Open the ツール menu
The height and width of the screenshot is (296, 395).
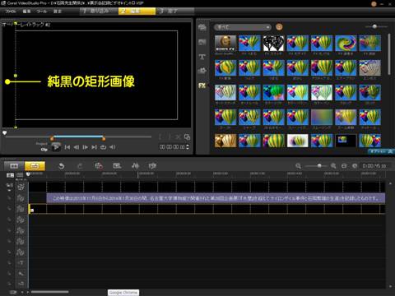42,12
